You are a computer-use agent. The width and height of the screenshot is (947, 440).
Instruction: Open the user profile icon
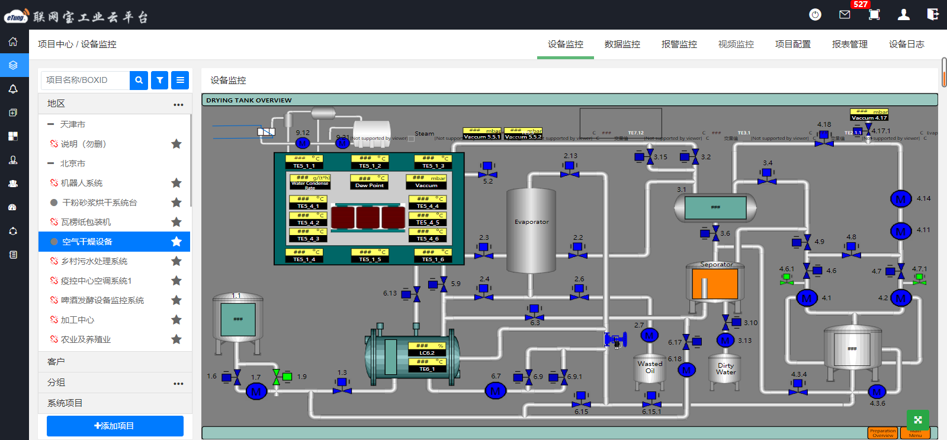(x=904, y=15)
